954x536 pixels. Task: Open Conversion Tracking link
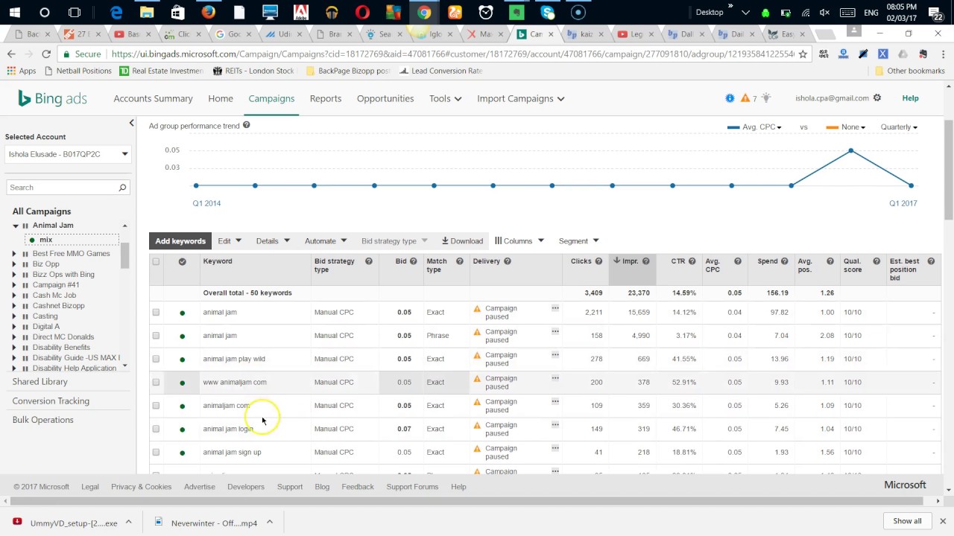click(x=51, y=401)
